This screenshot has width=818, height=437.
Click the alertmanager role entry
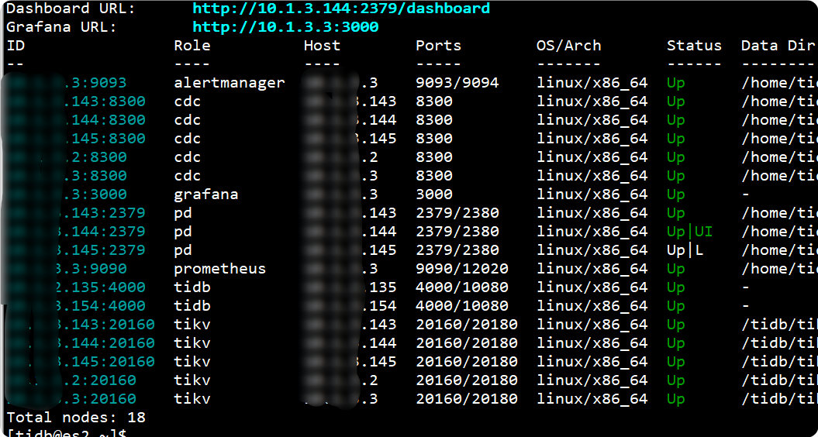point(230,83)
